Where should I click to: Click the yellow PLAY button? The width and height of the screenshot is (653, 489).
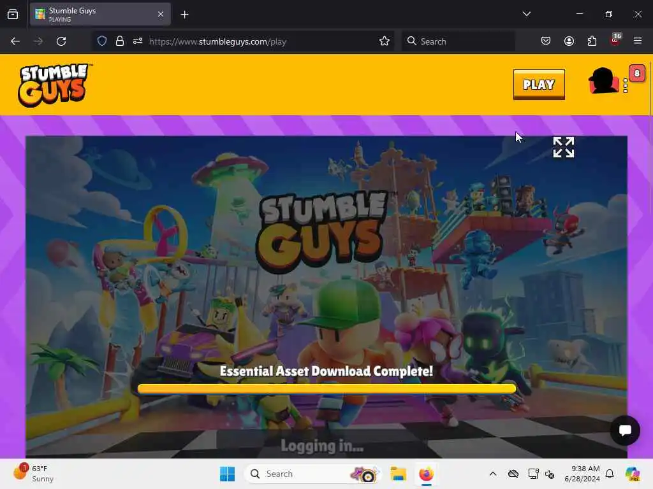[x=539, y=85]
